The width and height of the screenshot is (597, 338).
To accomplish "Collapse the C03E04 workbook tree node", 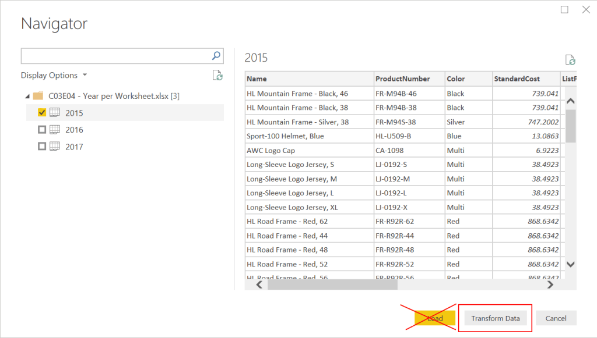I will click(27, 96).
